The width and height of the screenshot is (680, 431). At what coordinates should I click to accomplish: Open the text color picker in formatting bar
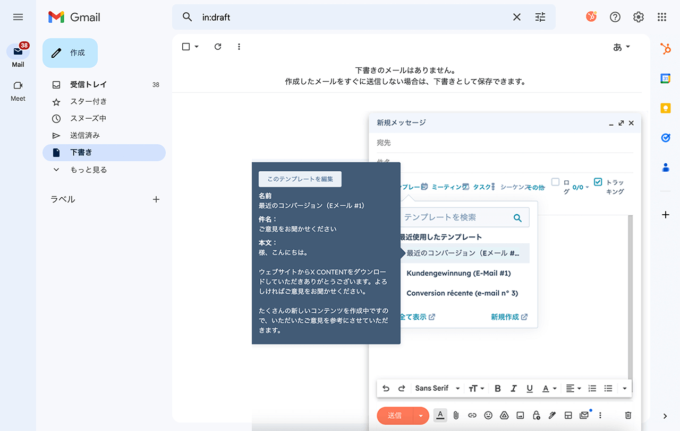549,389
